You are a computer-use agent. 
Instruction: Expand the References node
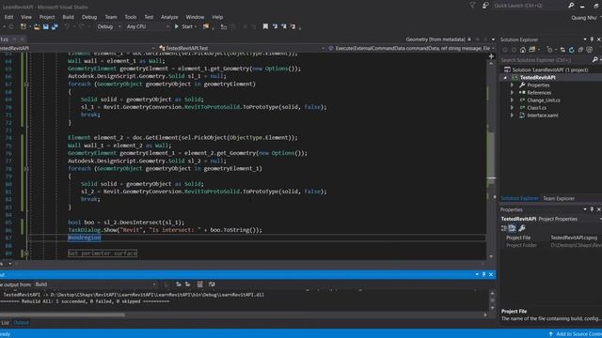click(512, 93)
